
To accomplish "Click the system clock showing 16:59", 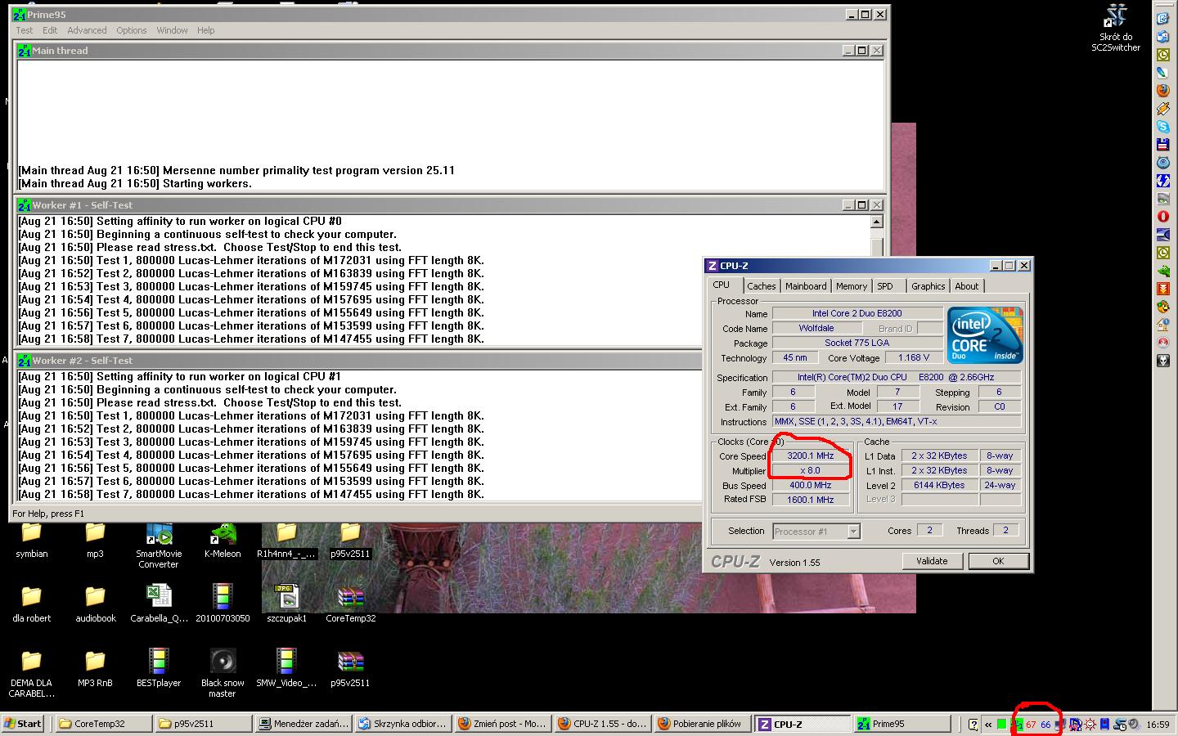I will pyautogui.click(x=1158, y=725).
